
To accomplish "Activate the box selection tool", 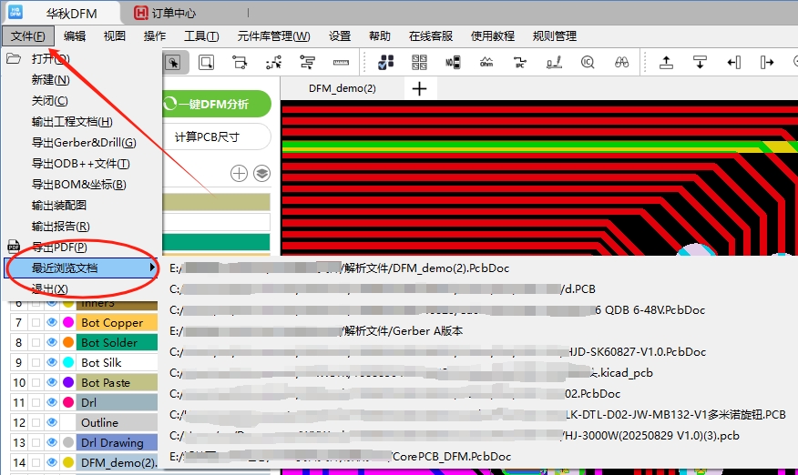I will (x=206, y=63).
